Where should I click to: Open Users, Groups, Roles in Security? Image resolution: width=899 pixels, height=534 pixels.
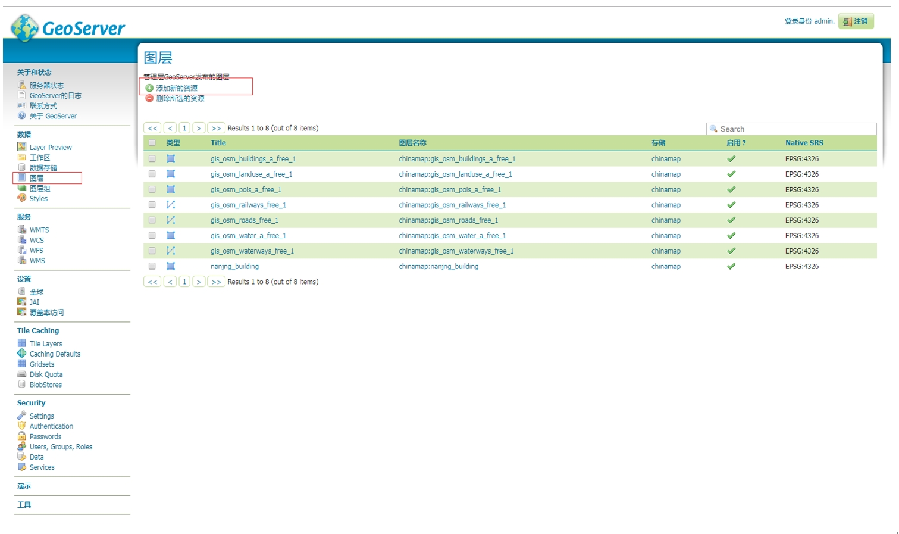61,446
